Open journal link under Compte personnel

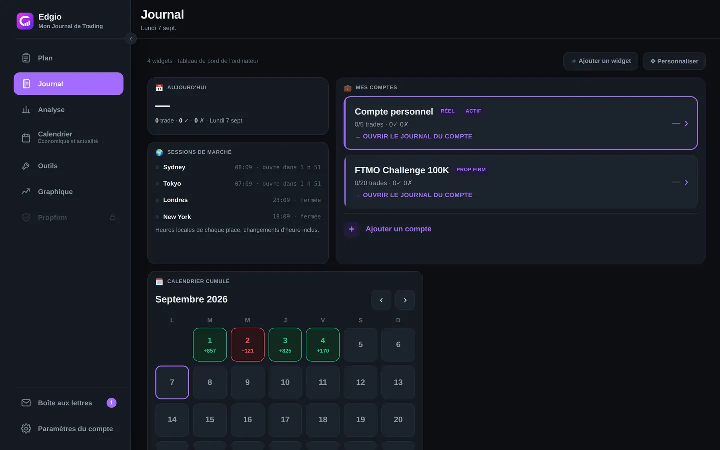click(413, 136)
